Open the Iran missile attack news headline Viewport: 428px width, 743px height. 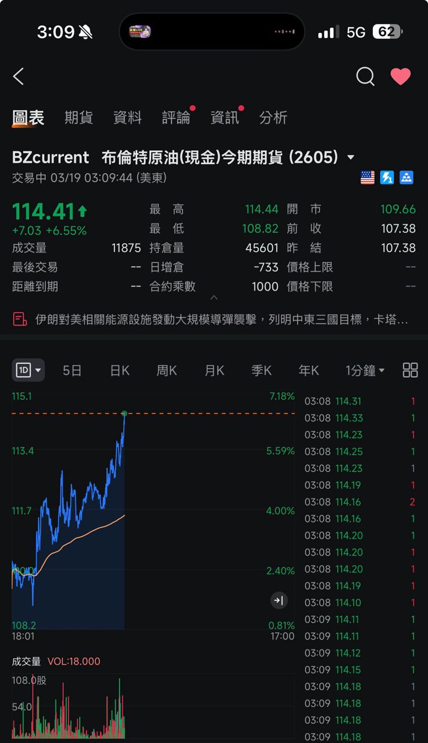(221, 319)
